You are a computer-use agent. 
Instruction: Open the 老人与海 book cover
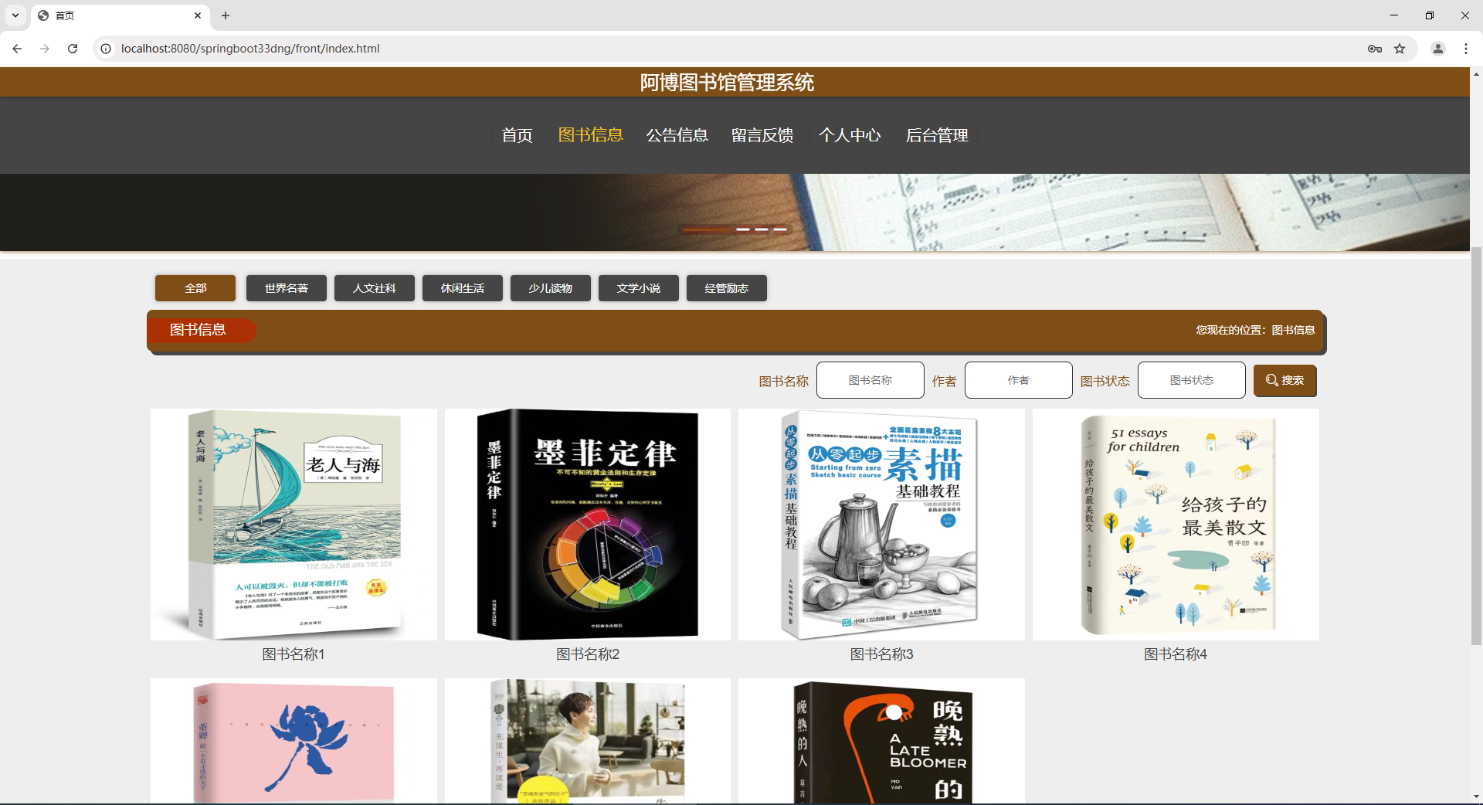(x=294, y=525)
